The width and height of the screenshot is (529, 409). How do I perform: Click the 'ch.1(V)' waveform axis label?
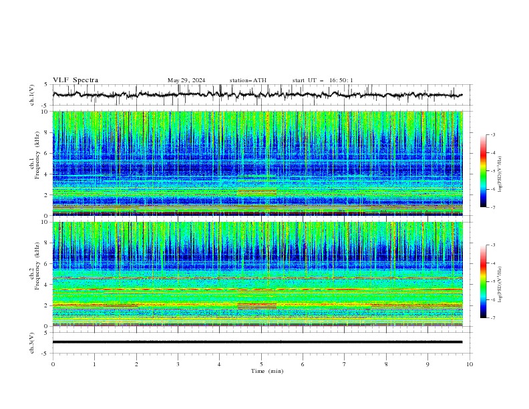pyautogui.click(x=32, y=95)
